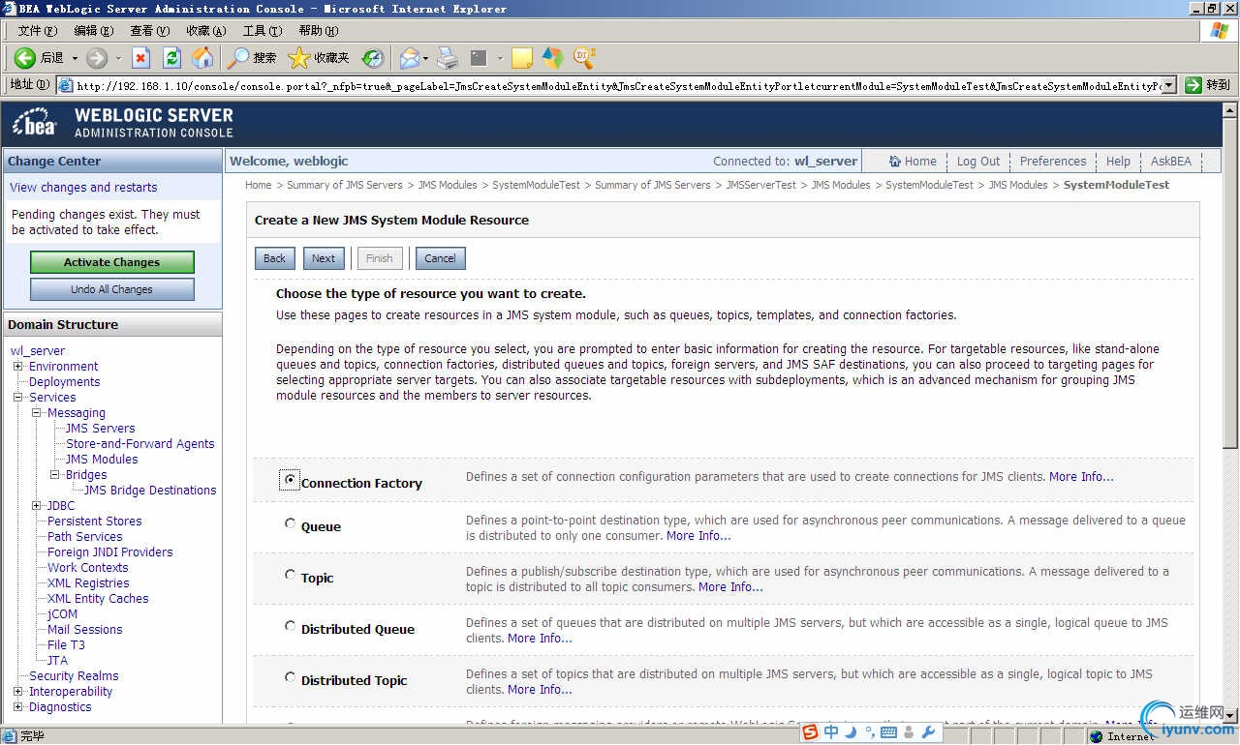Click the orange DI toolbar icon
The image size is (1240, 745).
click(x=584, y=58)
